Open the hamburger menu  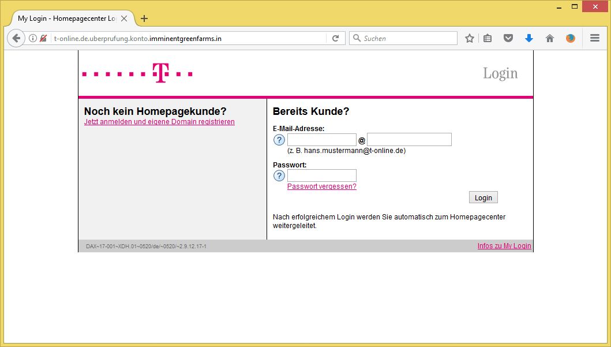[595, 38]
